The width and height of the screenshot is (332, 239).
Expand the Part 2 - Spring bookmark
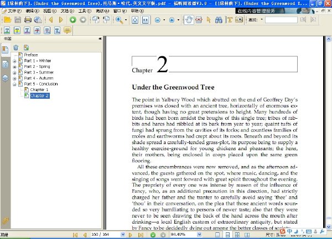click(14, 67)
